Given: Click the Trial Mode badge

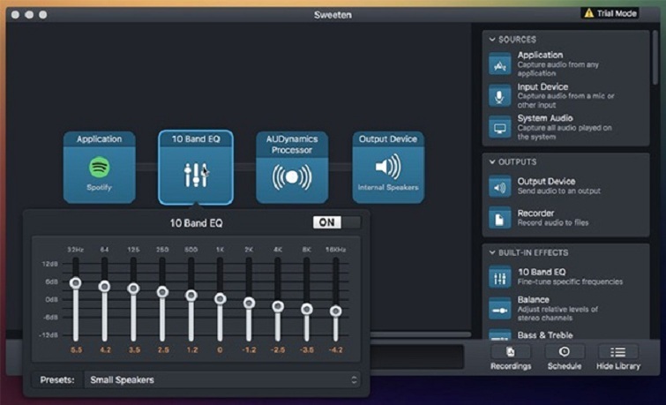Looking at the screenshot, I should pos(610,13).
